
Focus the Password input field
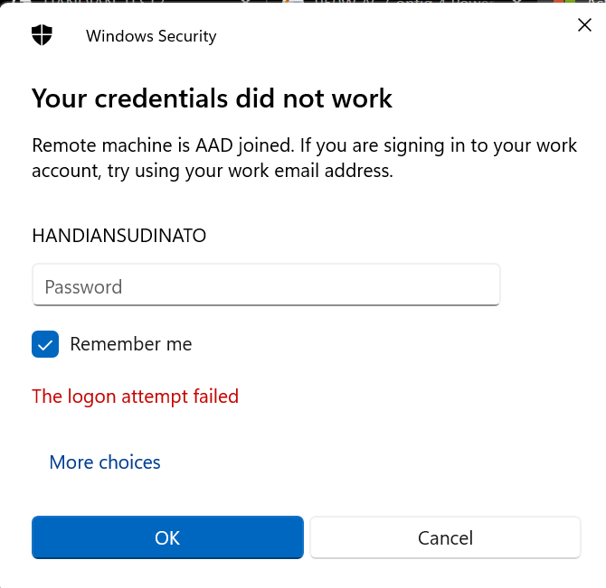(266, 285)
